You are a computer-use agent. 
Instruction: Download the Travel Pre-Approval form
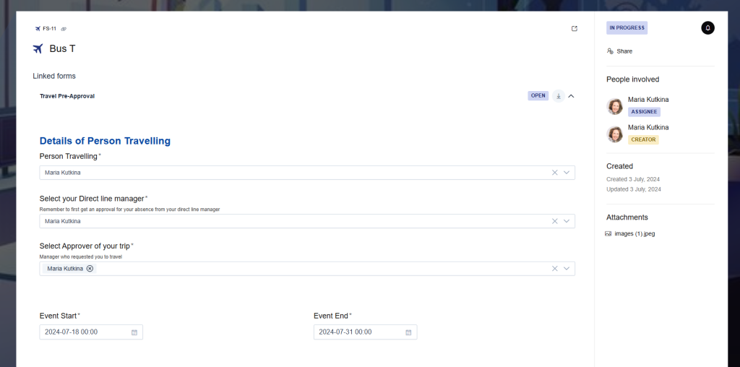point(559,96)
